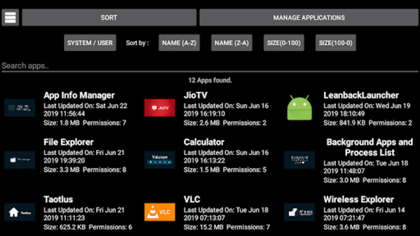Click the Background Apps and Process List icon

[x=300, y=160]
